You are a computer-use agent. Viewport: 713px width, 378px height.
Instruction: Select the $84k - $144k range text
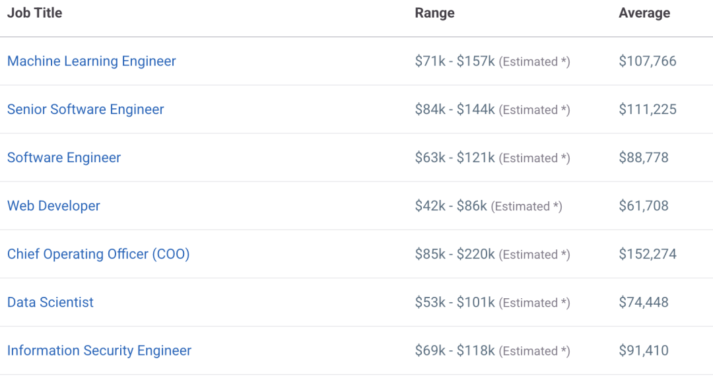[455, 110]
